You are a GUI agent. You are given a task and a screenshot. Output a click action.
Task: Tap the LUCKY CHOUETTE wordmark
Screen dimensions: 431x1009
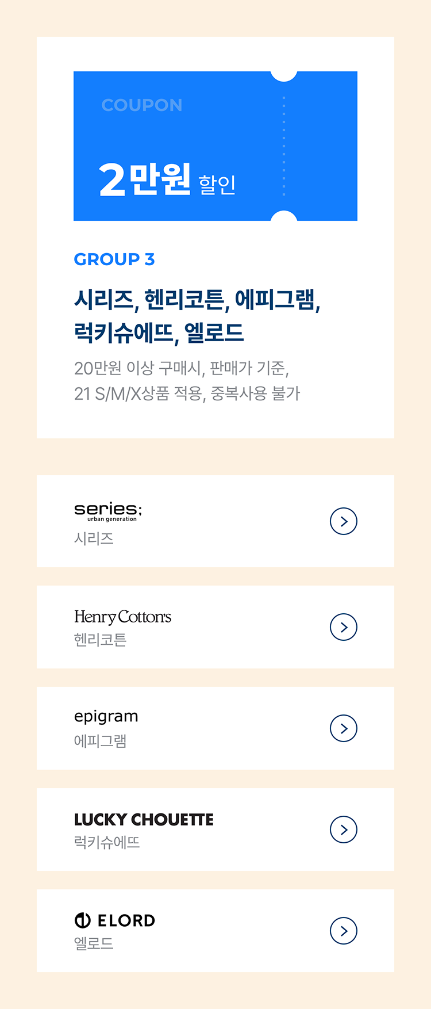pos(144,819)
